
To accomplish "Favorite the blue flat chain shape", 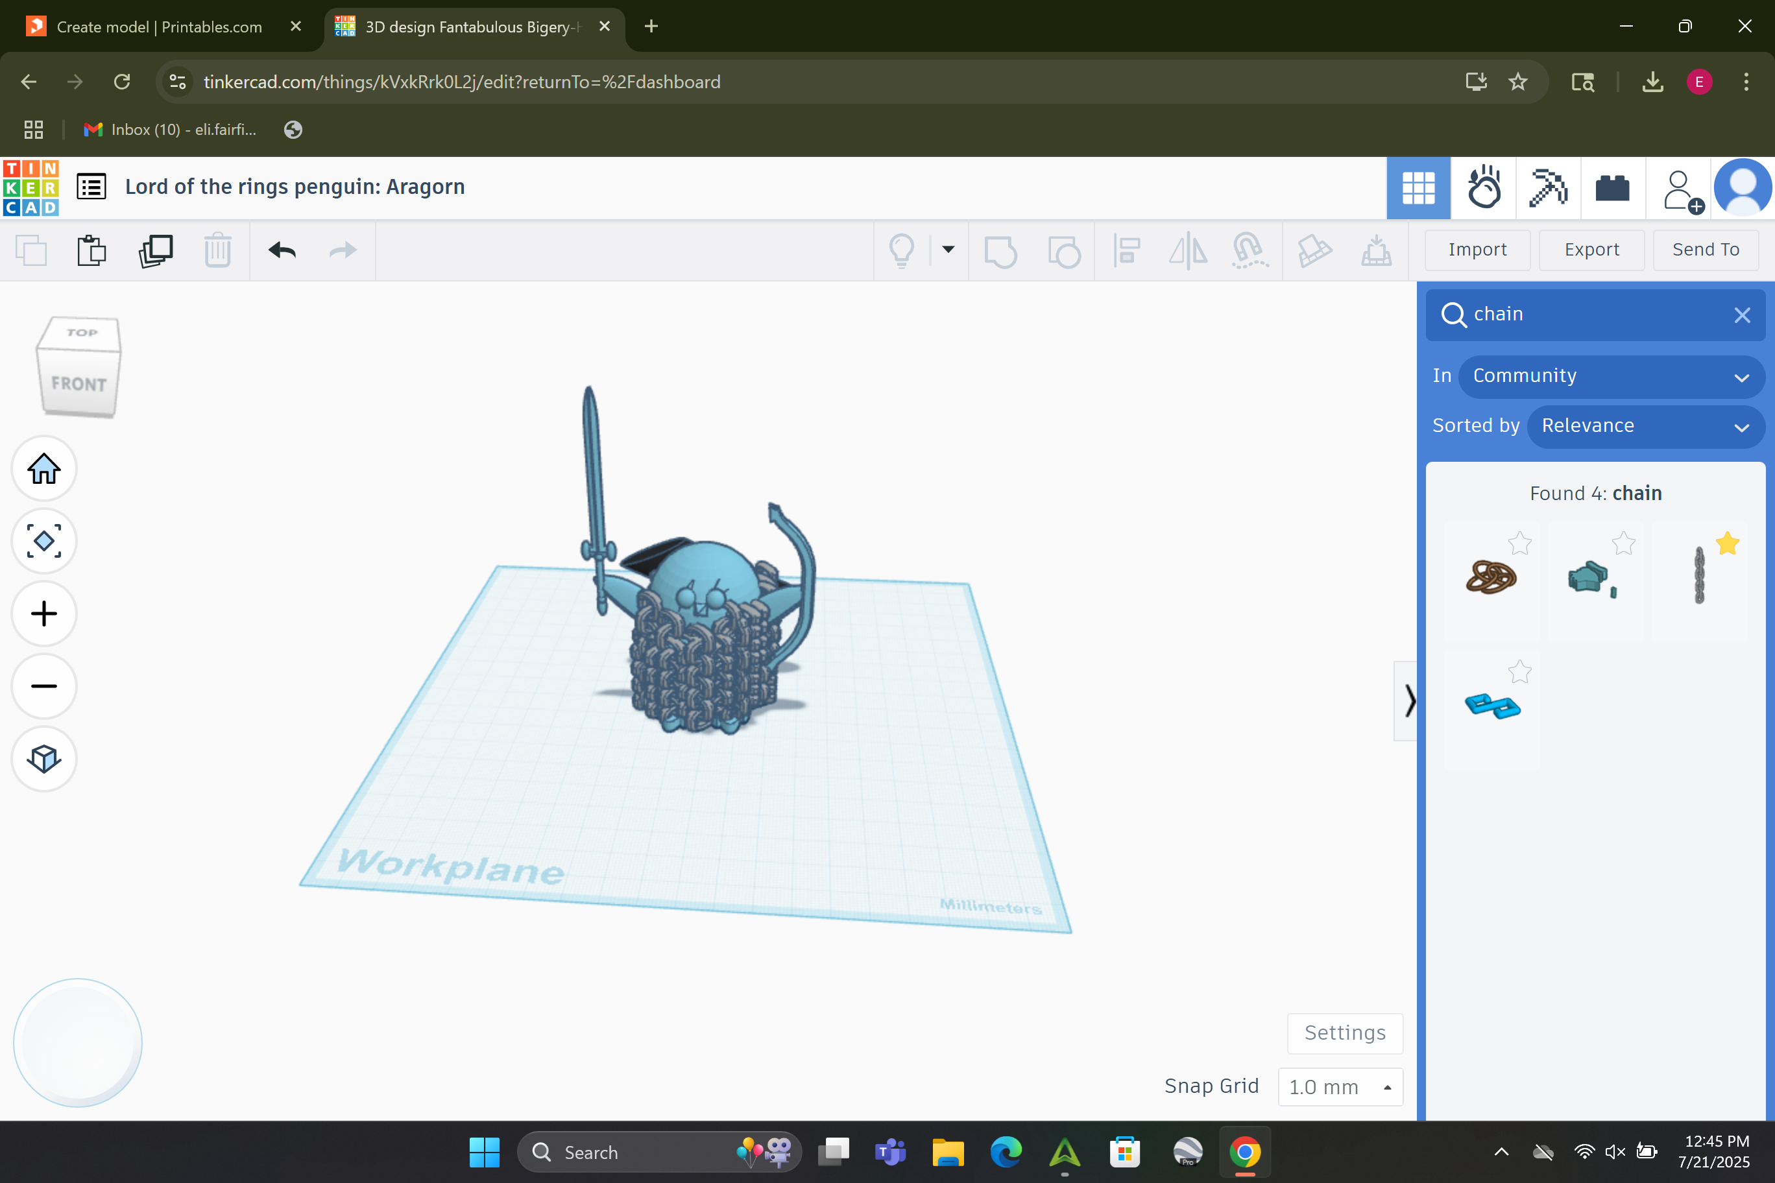I will [x=1520, y=671].
